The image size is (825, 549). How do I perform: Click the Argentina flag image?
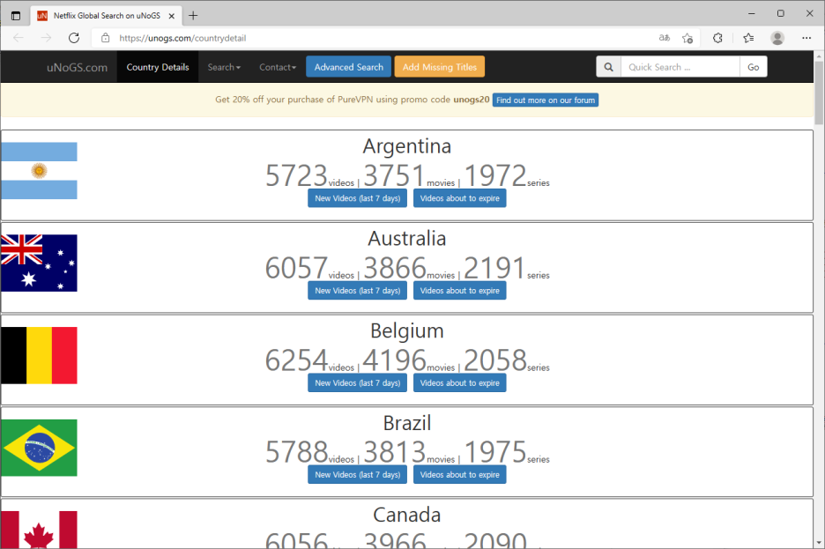click(x=39, y=170)
